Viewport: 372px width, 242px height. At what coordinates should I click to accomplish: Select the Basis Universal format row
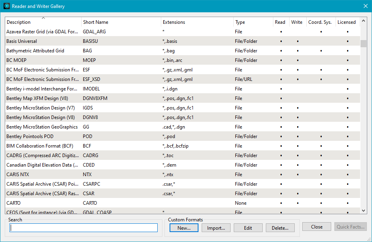click(x=22, y=41)
